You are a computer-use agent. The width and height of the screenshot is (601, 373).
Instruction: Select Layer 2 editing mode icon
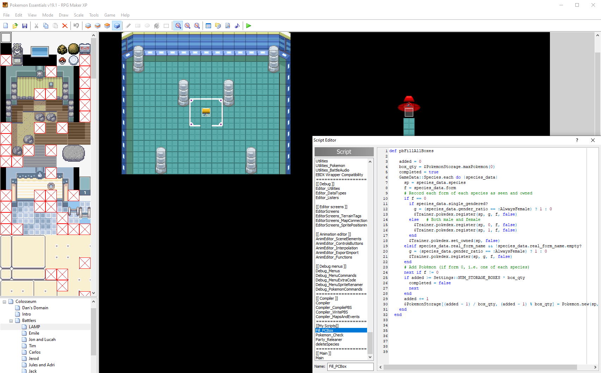[98, 26]
